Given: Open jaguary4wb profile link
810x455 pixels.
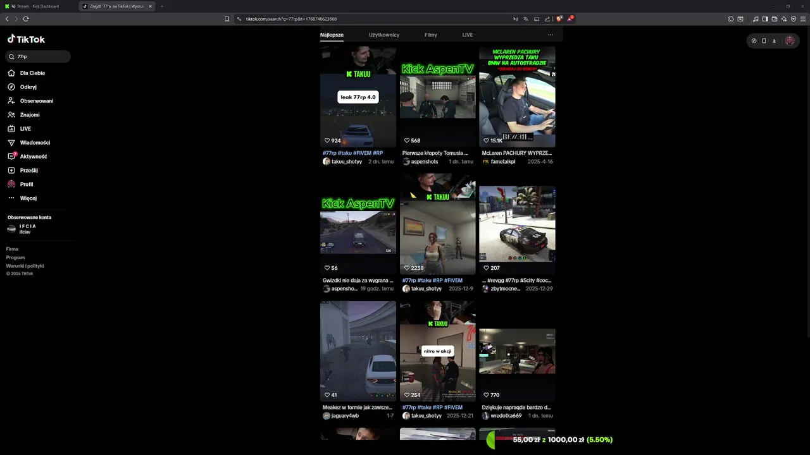Looking at the screenshot, I should (x=340, y=416).
